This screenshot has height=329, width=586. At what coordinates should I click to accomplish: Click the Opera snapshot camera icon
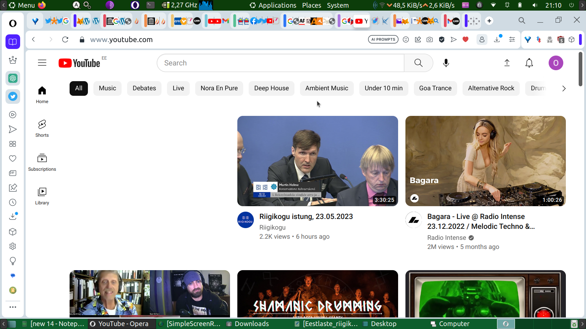(430, 39)
